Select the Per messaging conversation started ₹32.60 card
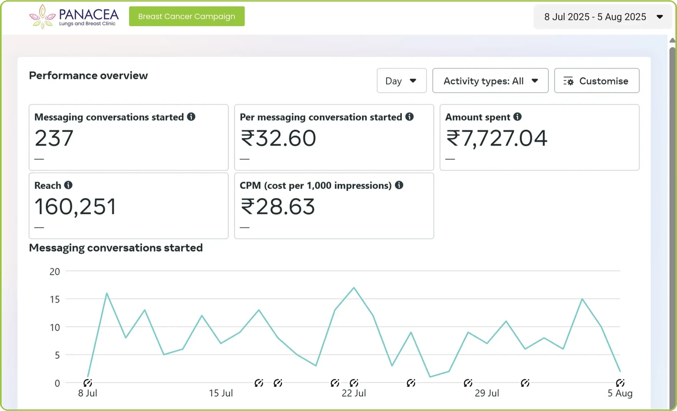This screenshot has width=677, height=411. click(334, 137)
